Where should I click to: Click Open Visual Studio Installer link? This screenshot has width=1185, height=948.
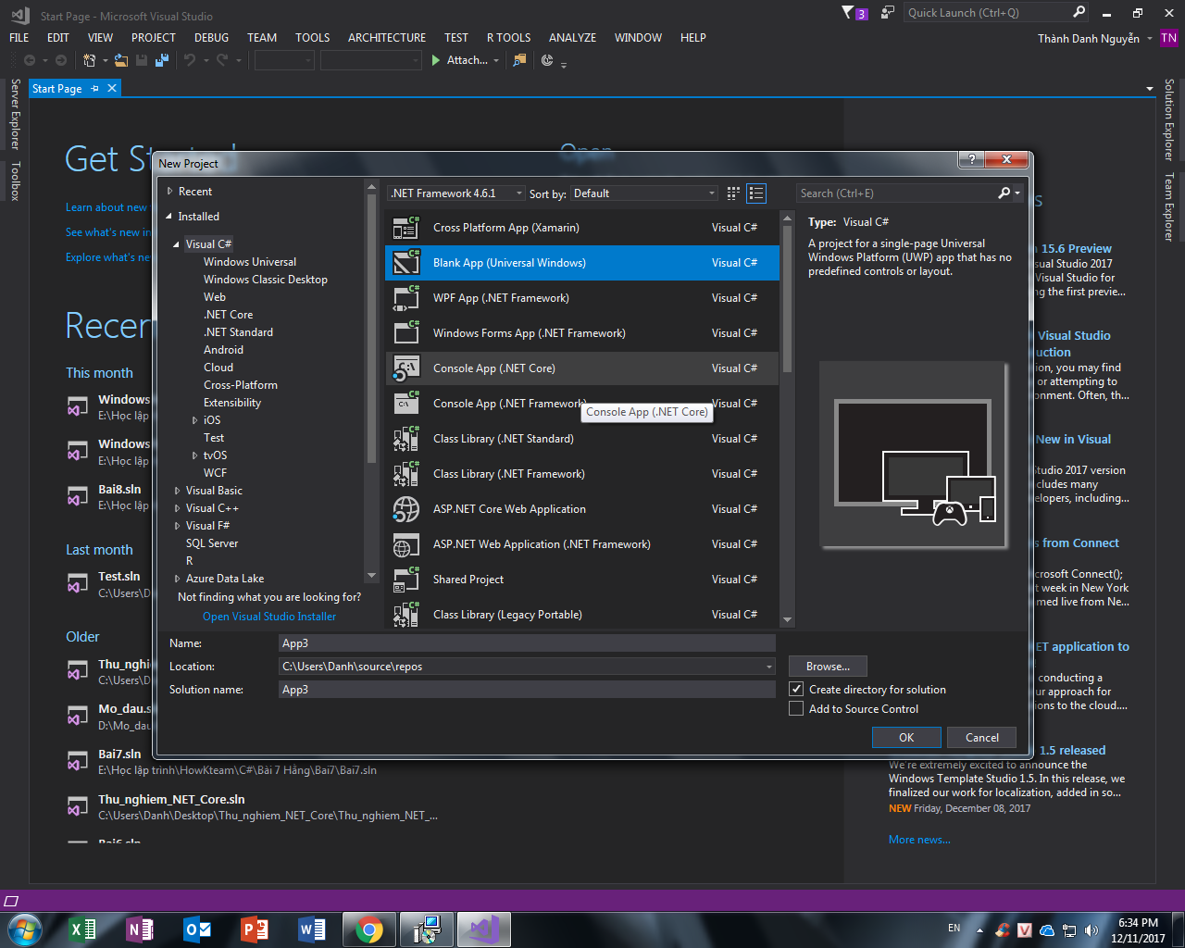click(x=269, y=617)
